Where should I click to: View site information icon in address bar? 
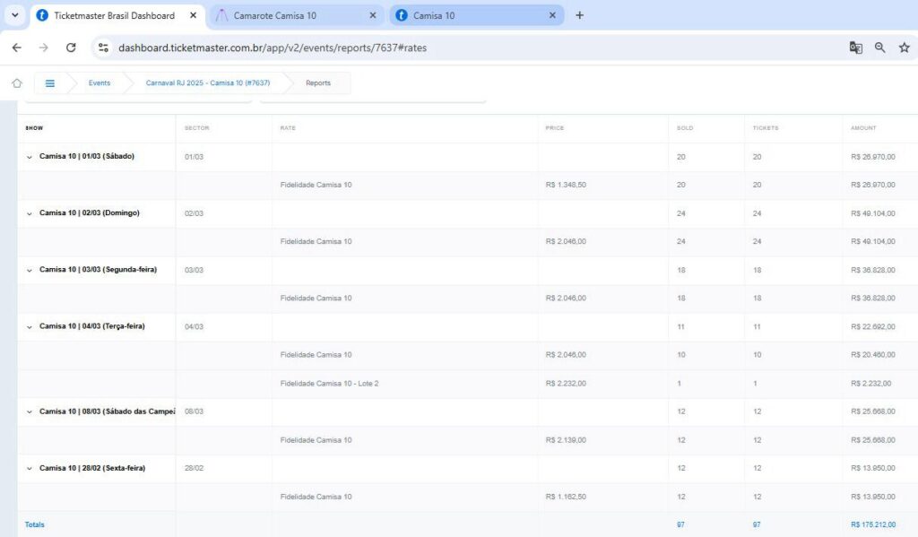(104, 48)
